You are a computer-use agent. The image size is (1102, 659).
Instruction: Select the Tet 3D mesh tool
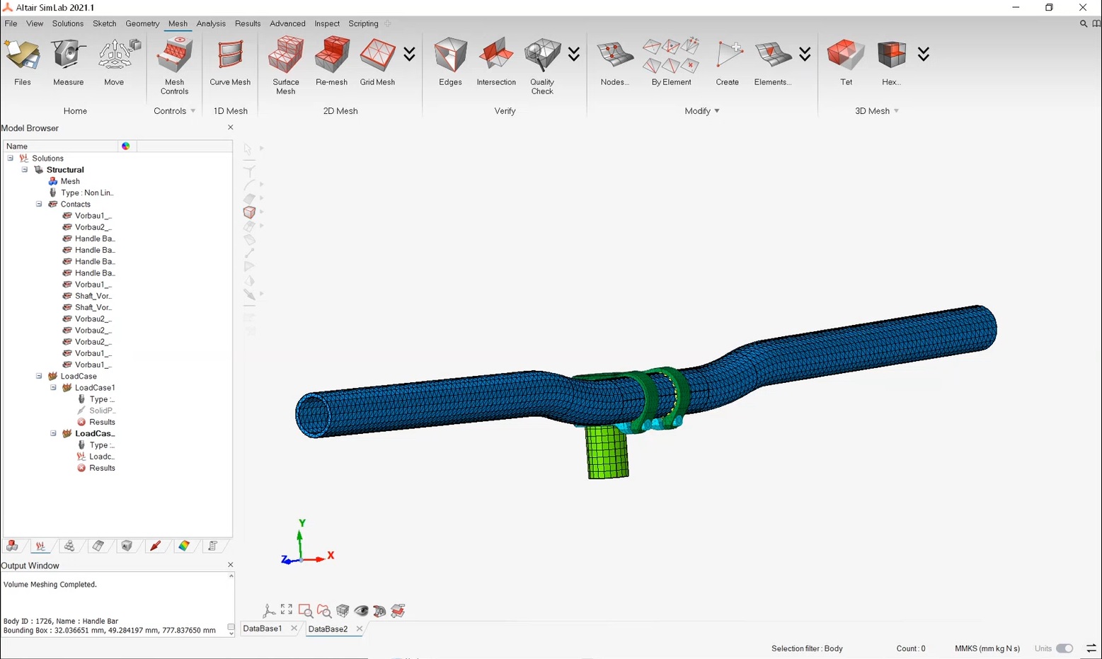pyautogui.click(x=846, y=57)
